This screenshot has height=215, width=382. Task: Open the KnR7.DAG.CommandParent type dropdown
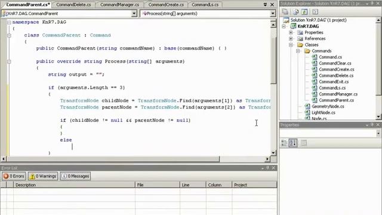134,14
